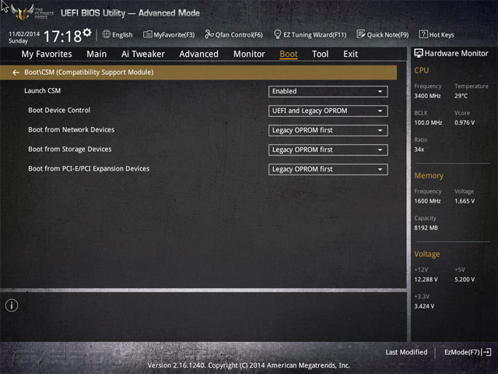Switch to My Favorites tab
This screenshot has height=374, width=498.
pyautogui.click(x=47, y=54)
